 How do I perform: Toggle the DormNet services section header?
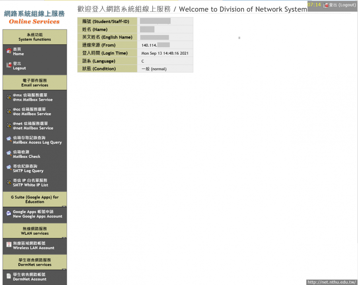(x=35, y=262)
